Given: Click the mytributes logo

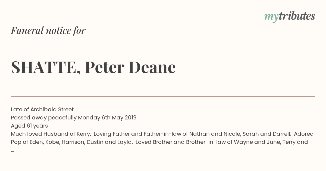Looking at the screenshot, I should point(290,17).
